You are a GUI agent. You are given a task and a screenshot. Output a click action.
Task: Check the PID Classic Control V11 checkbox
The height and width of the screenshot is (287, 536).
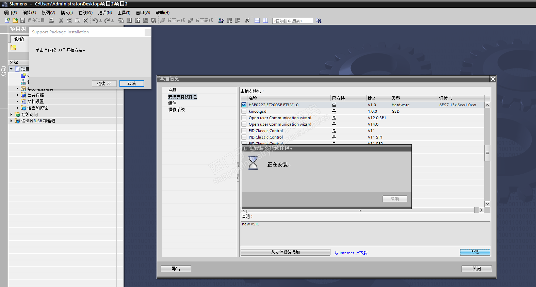point(244,130)
